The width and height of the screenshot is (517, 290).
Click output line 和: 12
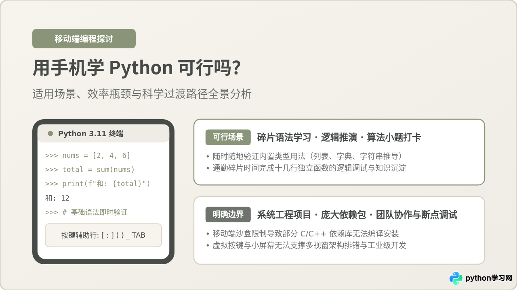point(57,198)
